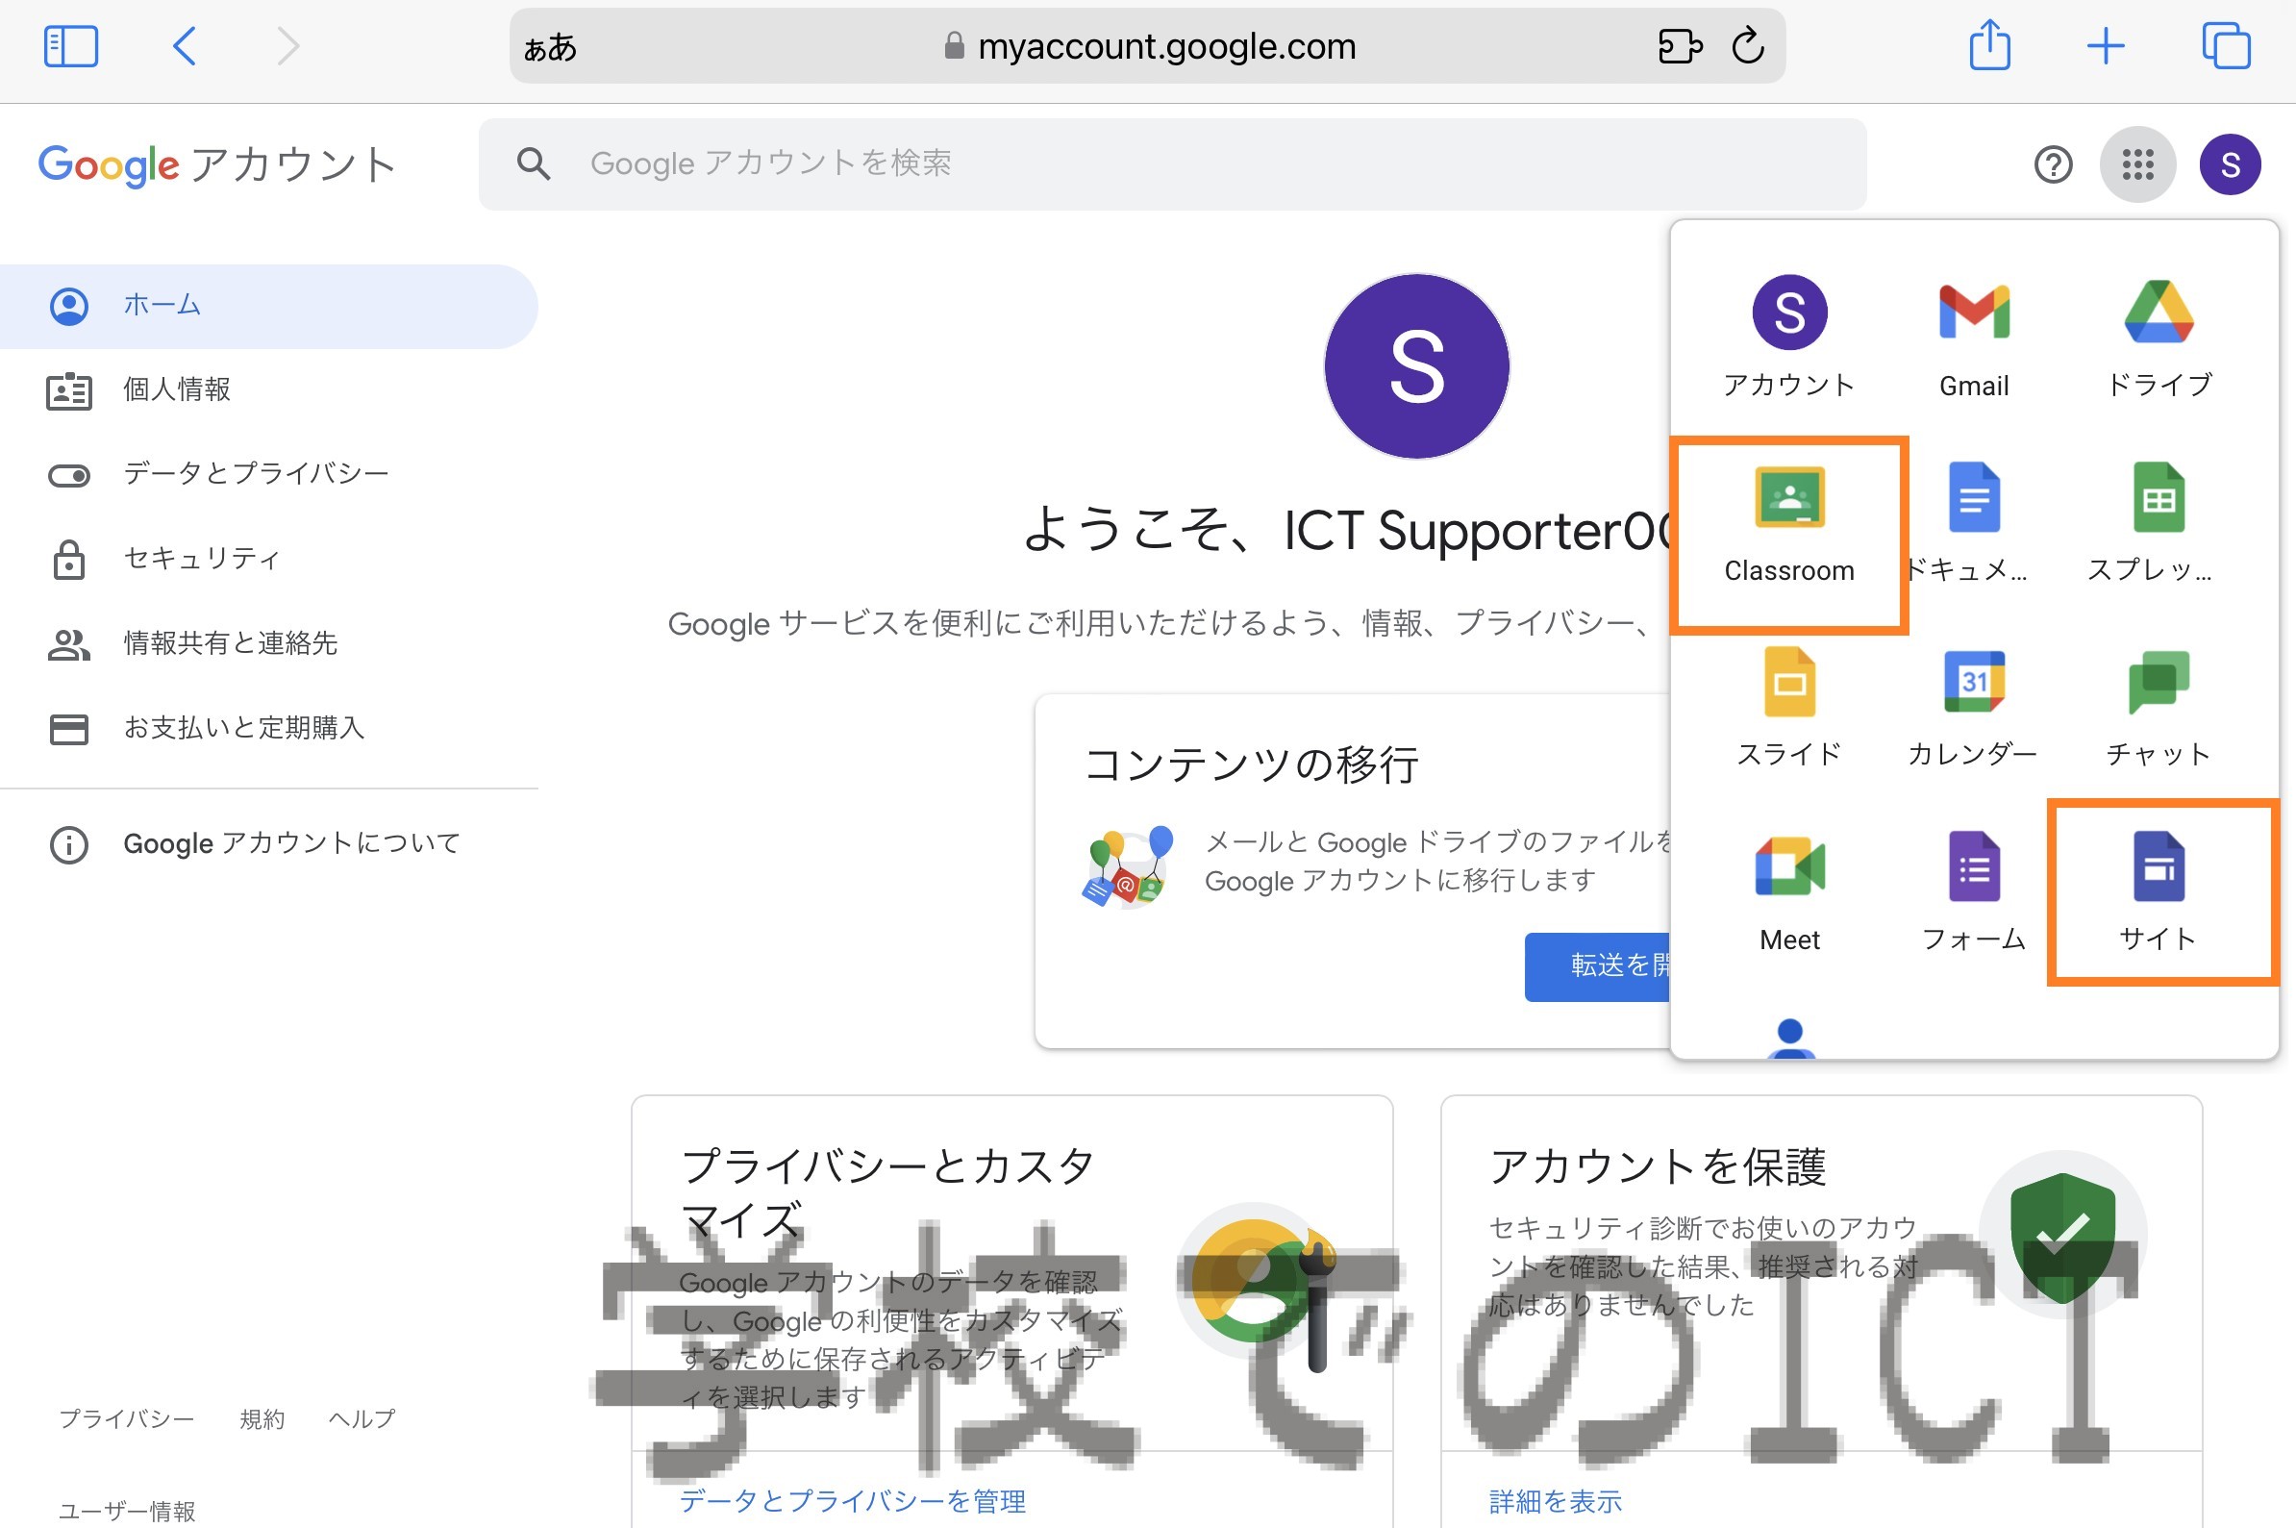This screenshot has height=1528, width=2296.
Task: Open the help question mark icon
Action: pos(2053,164)
